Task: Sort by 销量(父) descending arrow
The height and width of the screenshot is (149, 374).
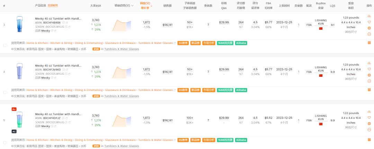Action: pos(151,6)
